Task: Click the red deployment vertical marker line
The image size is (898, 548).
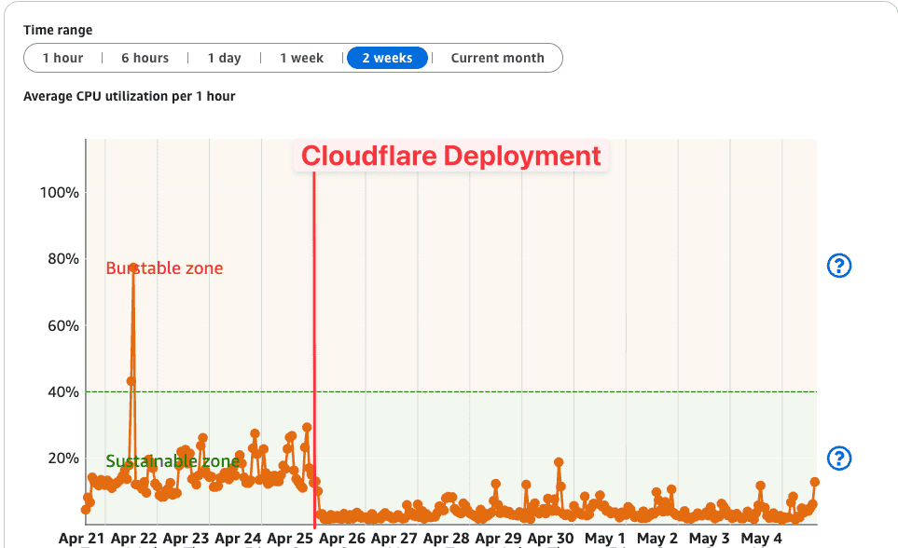Action: point(314,349)
